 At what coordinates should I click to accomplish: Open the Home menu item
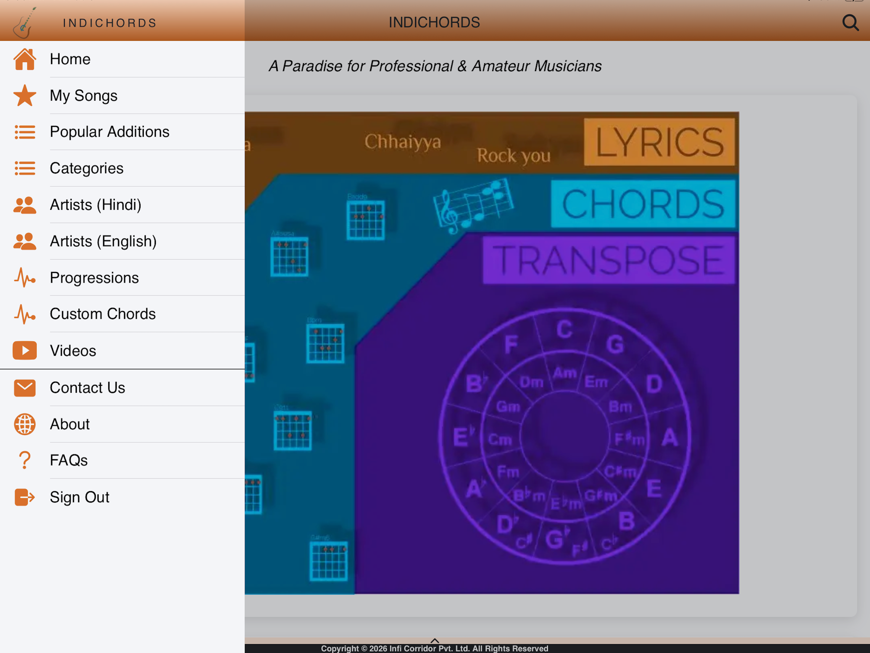122,59
